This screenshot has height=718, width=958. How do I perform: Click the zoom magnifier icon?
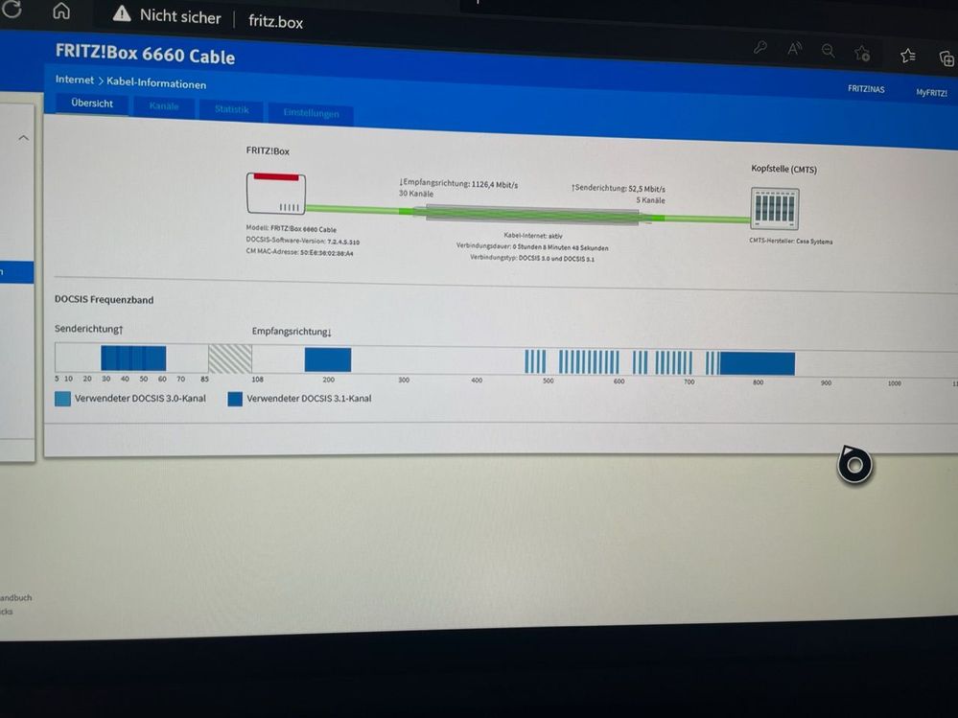pos(828,51)
